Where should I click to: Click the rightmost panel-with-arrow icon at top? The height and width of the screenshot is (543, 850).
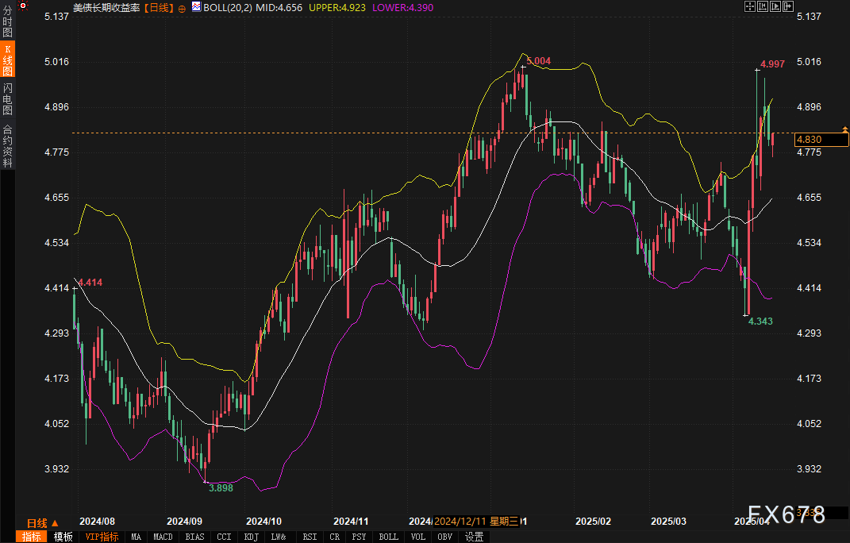[x=788, y=6]
